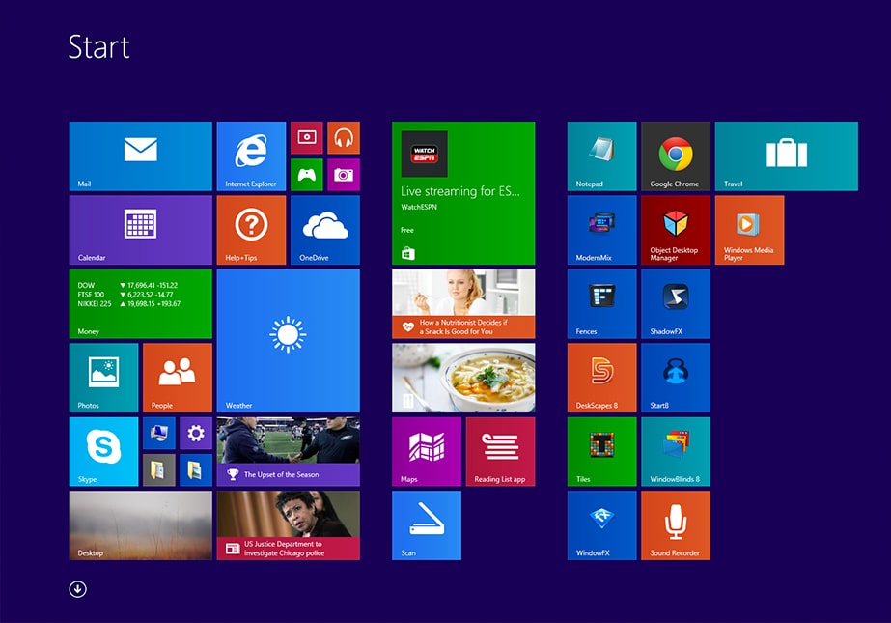This screenshot has height=623, width=891.
Task: Open the Nutritionist health article tile
Action: pyautogui.click(x=463, y=304)
